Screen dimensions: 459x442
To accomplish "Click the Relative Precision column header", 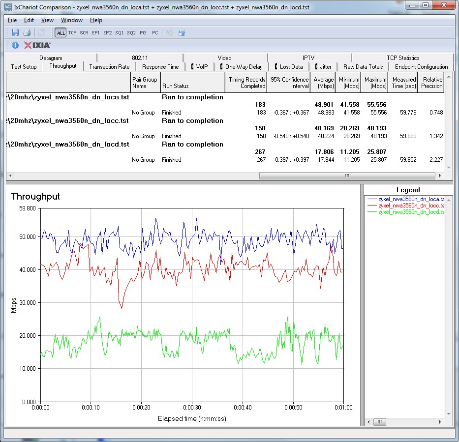I will 431,83.
